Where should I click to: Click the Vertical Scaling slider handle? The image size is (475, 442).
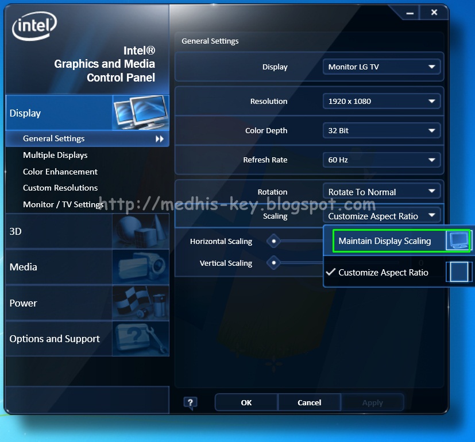[274, 263]
